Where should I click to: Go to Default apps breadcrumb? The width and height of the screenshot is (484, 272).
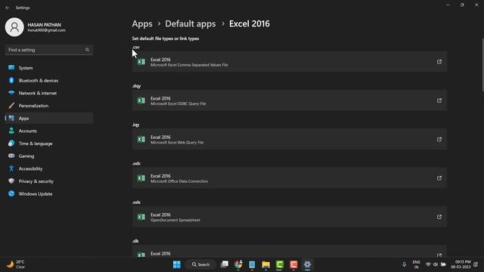tap(190, 23)
